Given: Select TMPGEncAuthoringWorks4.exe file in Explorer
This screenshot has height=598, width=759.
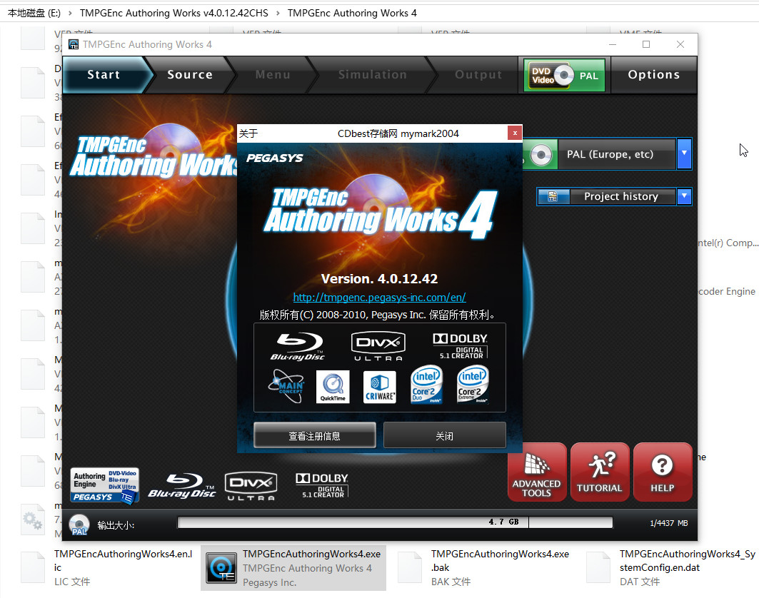Looking at the screenshot, I should tap(293, 568).
